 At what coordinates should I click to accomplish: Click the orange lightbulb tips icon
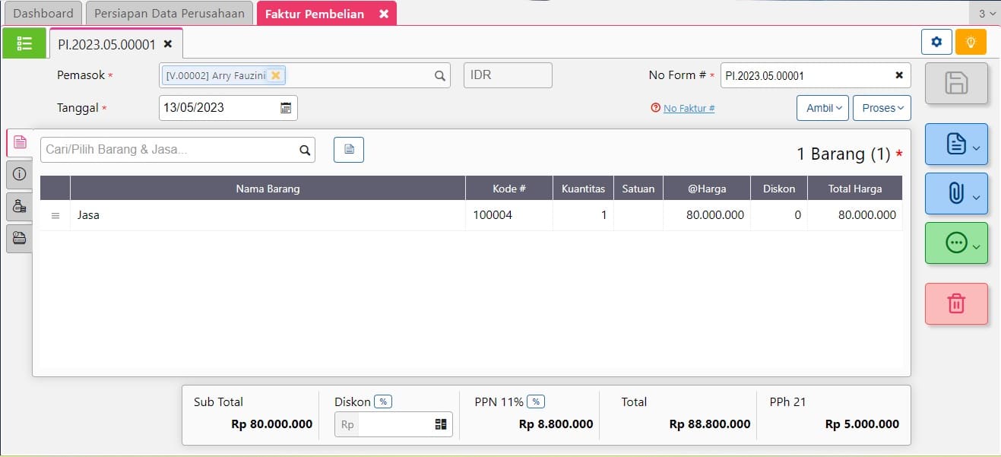(971, 42)
